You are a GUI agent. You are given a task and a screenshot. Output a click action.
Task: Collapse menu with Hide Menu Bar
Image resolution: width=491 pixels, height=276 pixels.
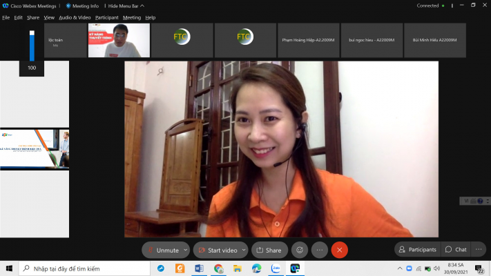pyautogui.click(x=126, y=6)
